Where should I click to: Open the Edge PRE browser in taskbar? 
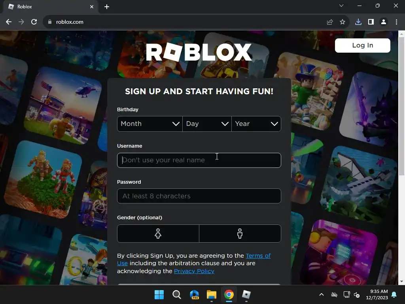pos(194,294)
